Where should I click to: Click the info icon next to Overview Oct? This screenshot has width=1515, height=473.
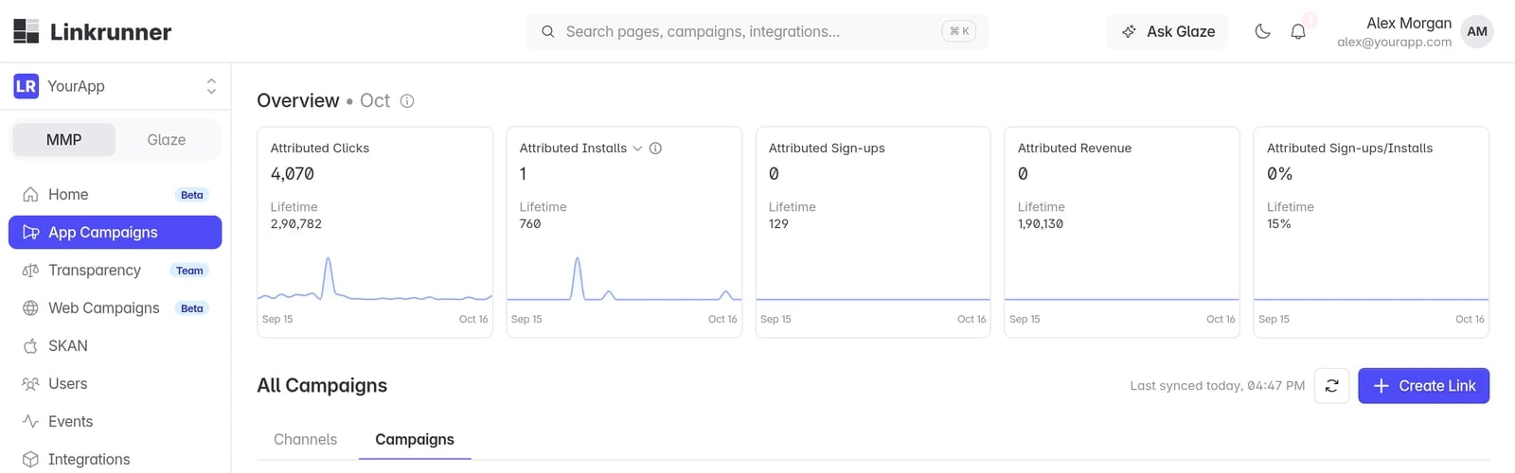(x=407, y=101)
